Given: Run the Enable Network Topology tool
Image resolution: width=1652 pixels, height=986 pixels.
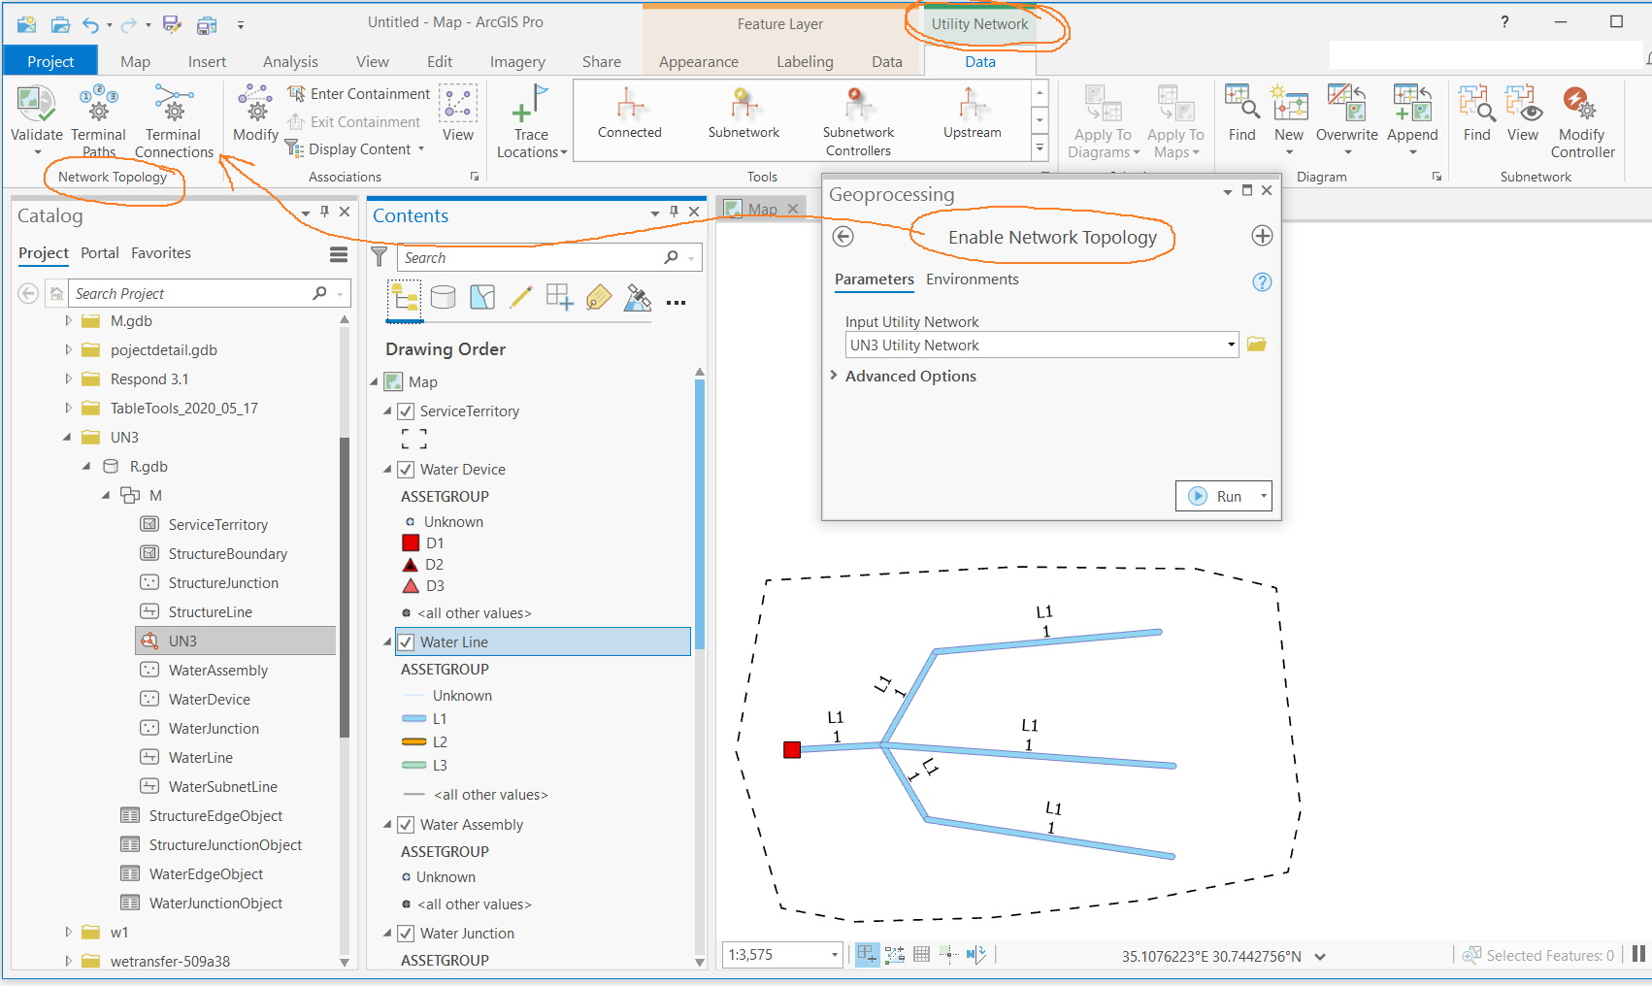Looking at the screenshot, I should pyautogui.click(x=1216, y=496).
